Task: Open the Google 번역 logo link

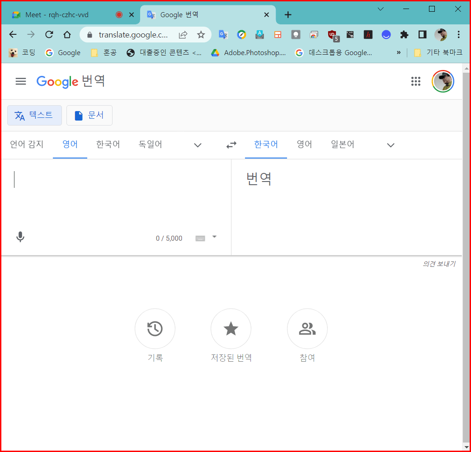Action: pyautogui.click(x=71, y=81)
